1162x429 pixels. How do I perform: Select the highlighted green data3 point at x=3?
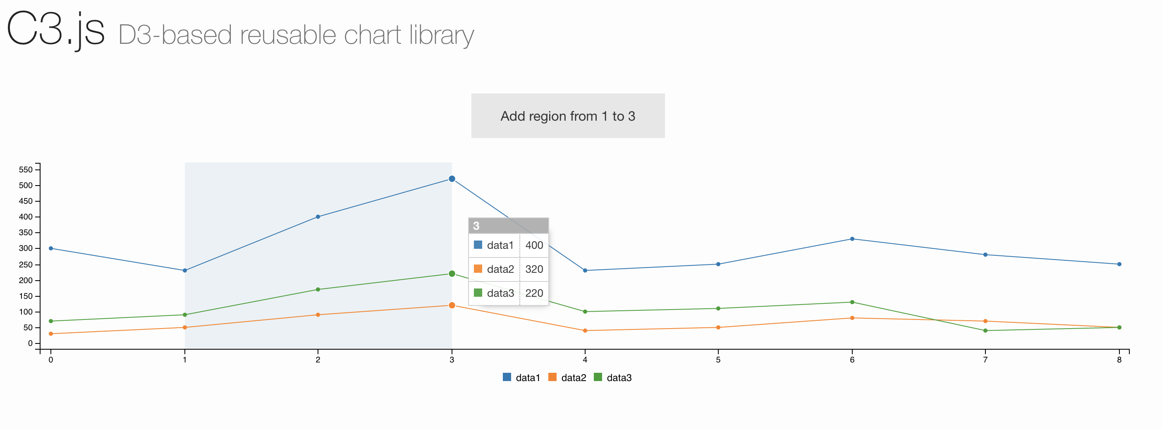pos(452,274)
